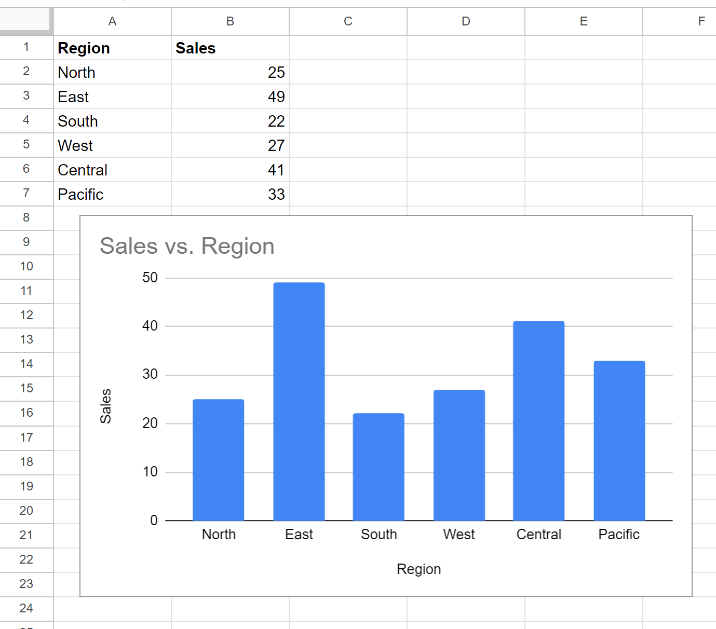Select column B header
Screen dimensions: 716x629
(x=230, y=21)
